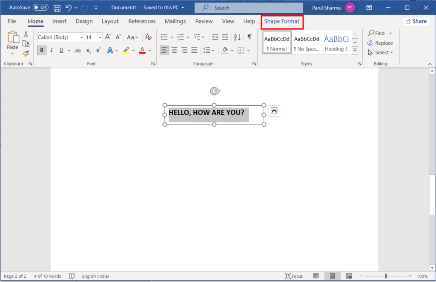This screenshot has height=282, width=436.
Task: Copy selection using the Copy icon
Action: [x=26, y=44]
